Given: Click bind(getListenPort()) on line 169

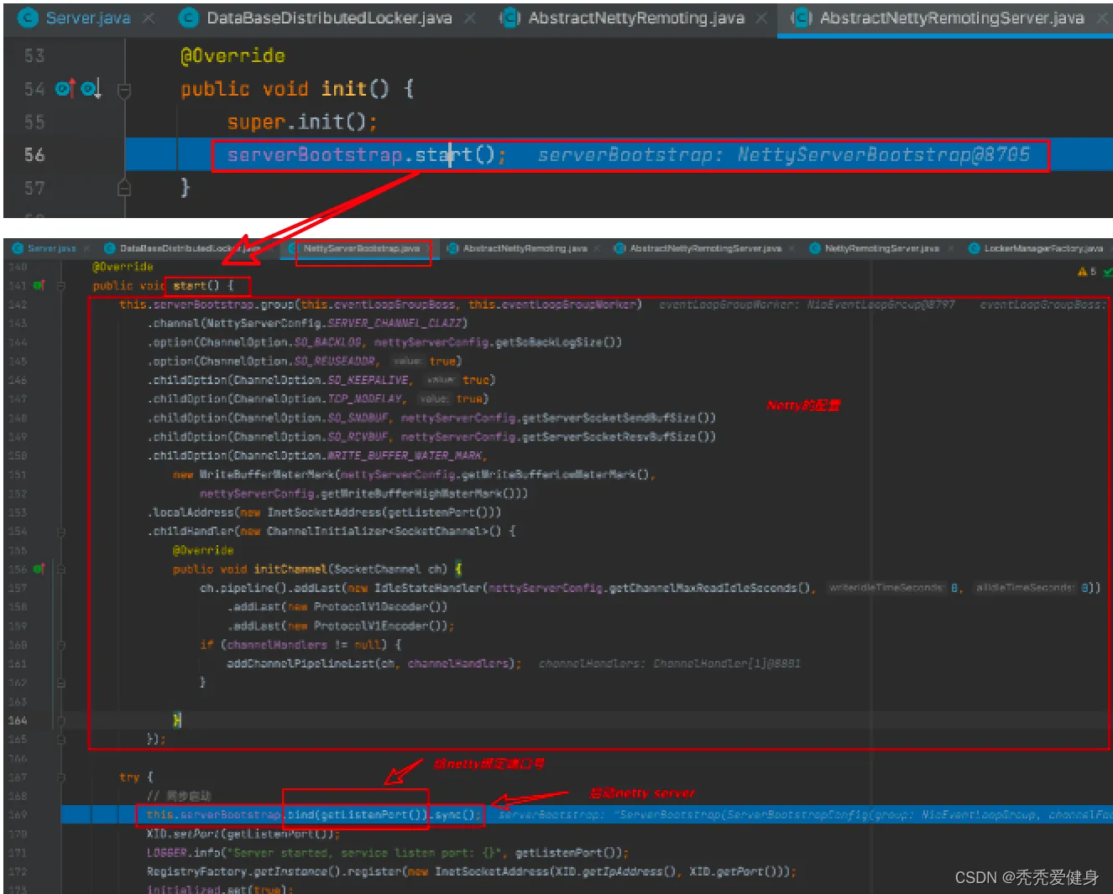Looking at the screenshot, I should [x=358, y=815].
